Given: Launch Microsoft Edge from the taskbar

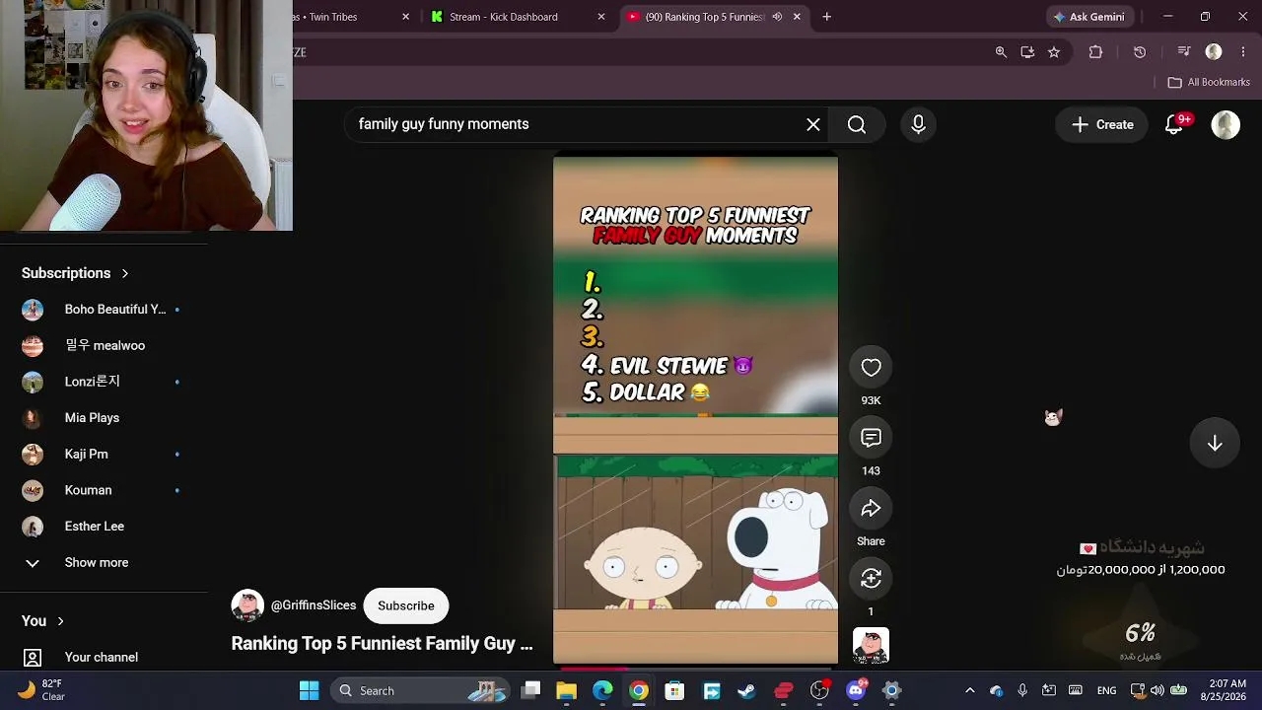Looking at the screenshot, I should 602,690.
